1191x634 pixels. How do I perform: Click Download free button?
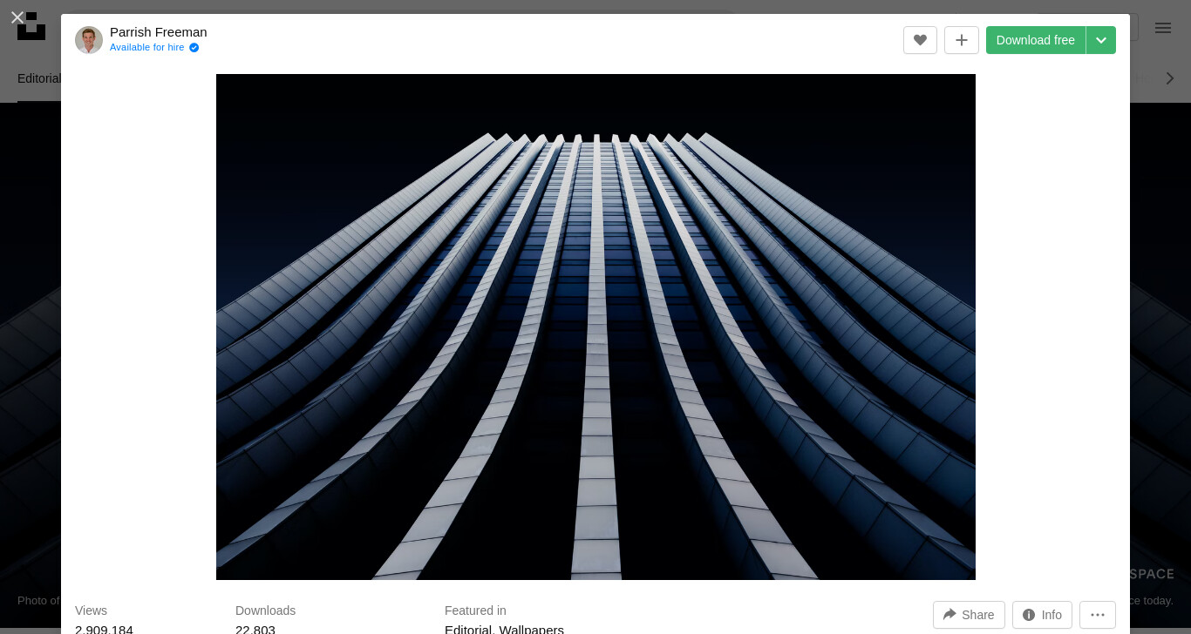tap(1036, 40)
